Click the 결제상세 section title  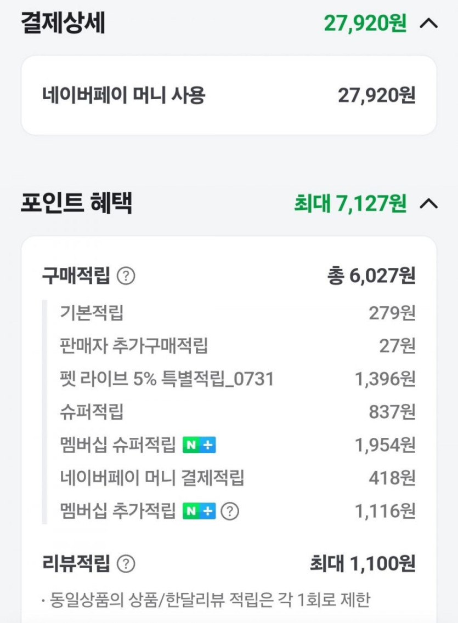tap(63, 24)
